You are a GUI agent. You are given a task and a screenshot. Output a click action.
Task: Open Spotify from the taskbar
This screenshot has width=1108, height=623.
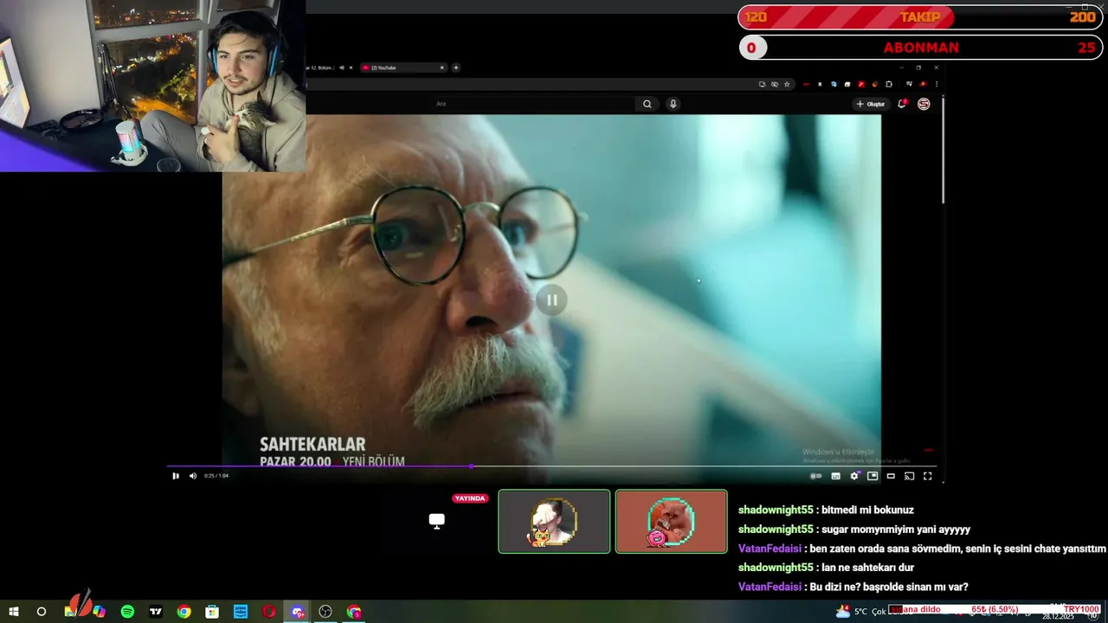tap(127, 612)
